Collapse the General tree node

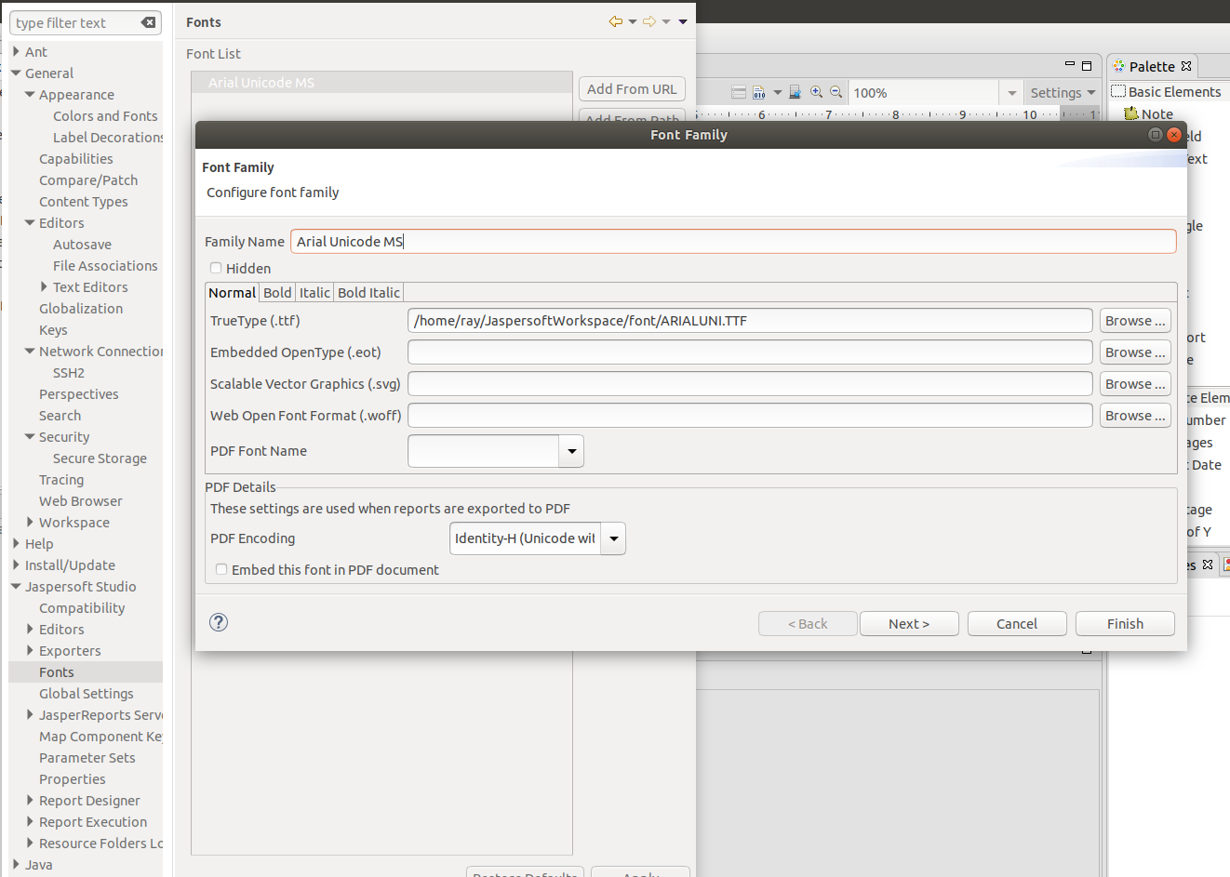click(16, 73)
